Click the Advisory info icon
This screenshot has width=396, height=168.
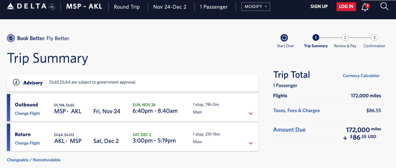(x=16, y=82)
